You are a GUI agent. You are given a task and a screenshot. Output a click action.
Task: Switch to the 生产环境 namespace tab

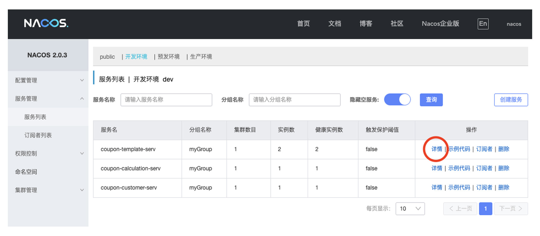201,57
